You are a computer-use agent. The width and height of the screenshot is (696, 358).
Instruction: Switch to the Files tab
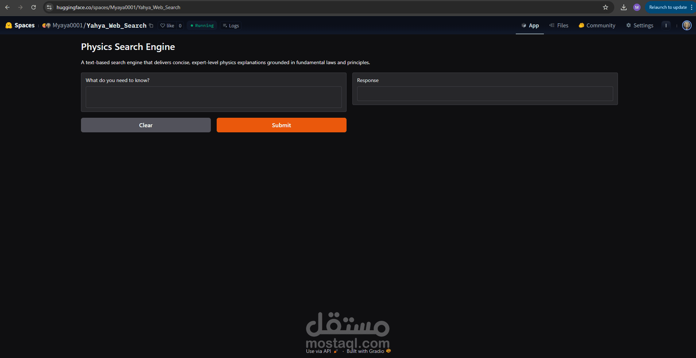(x=559, y=26)
